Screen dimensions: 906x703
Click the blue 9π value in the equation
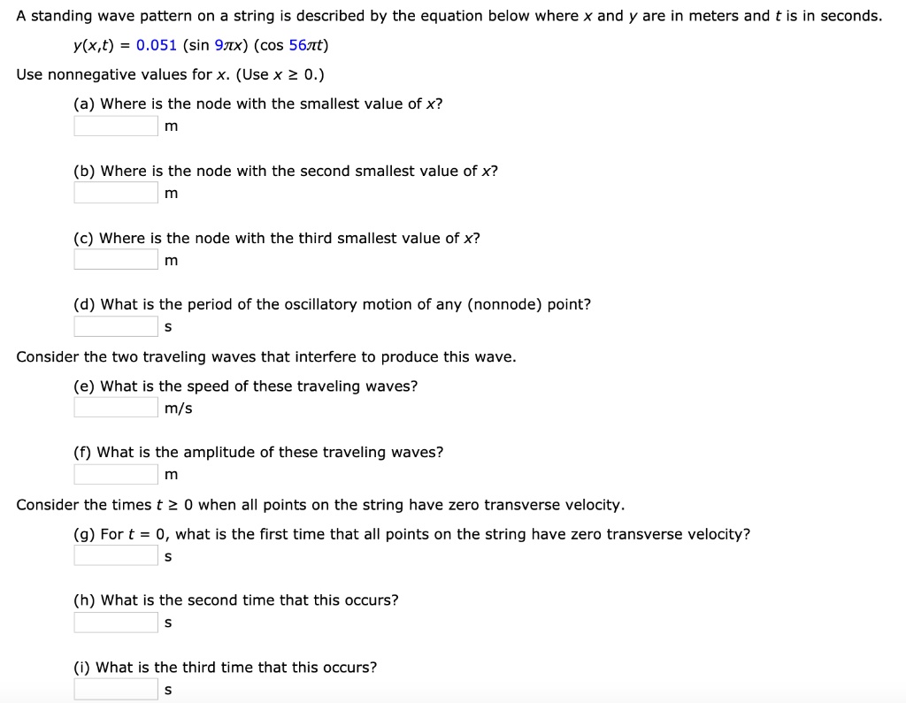[222, 45]
